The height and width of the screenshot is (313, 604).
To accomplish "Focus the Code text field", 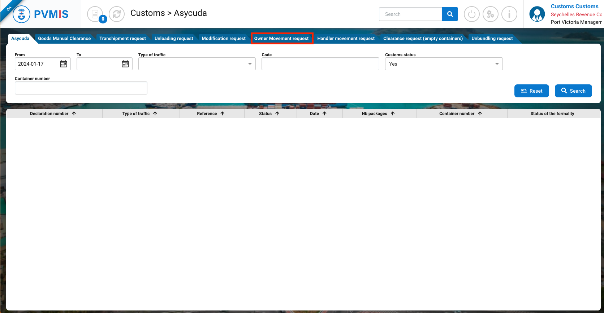I will coord(320,64).
